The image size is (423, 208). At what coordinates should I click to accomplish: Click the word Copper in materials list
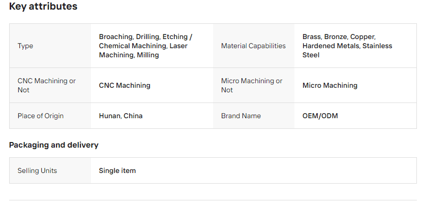pos(362,37)
